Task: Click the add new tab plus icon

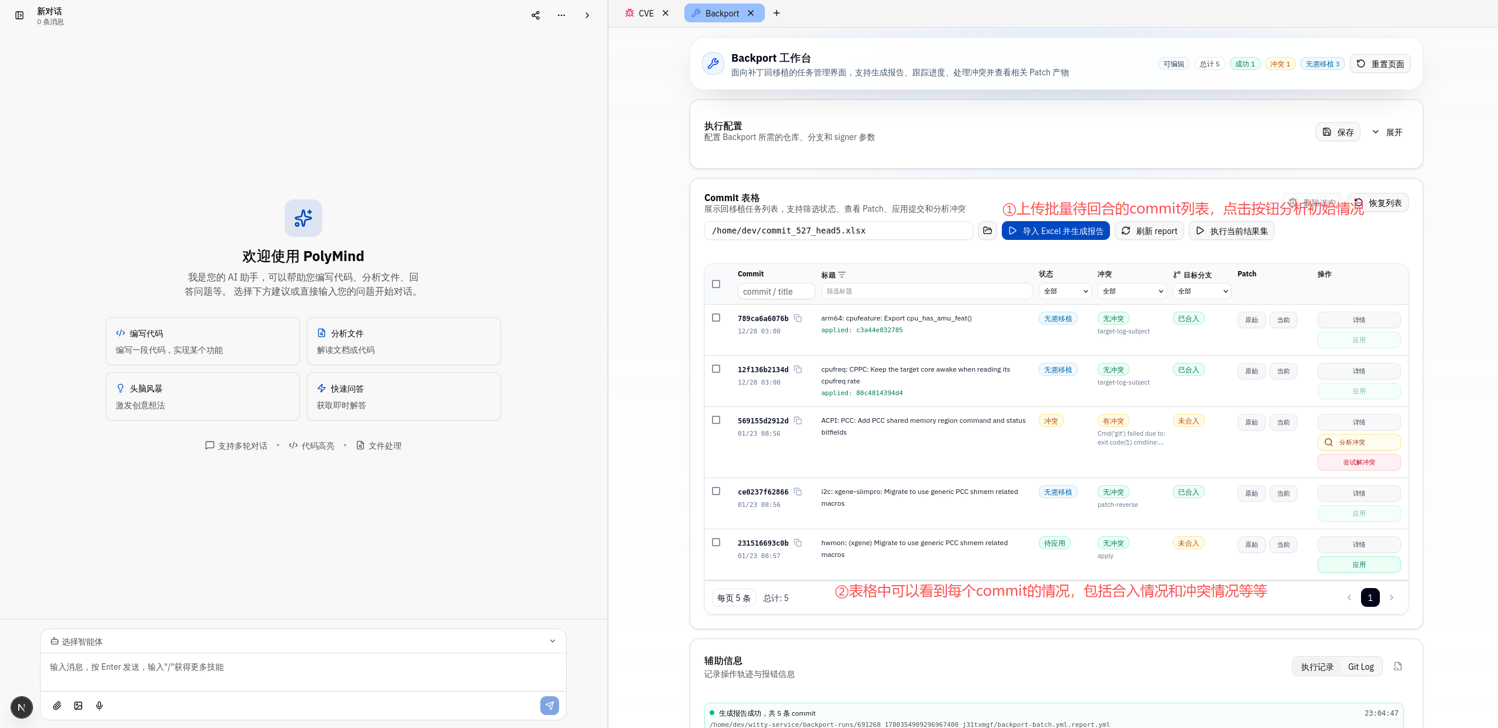Action: 777,13
